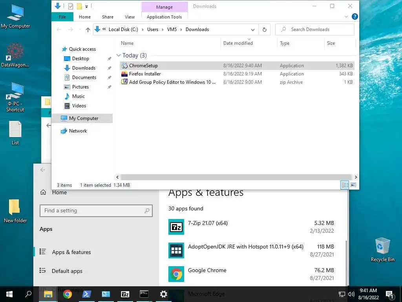Open the Application Tools tab

click(x=164, y=17)
